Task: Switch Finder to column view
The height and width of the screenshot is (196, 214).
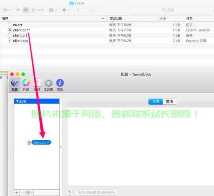Action: click(x=33, y=10)
